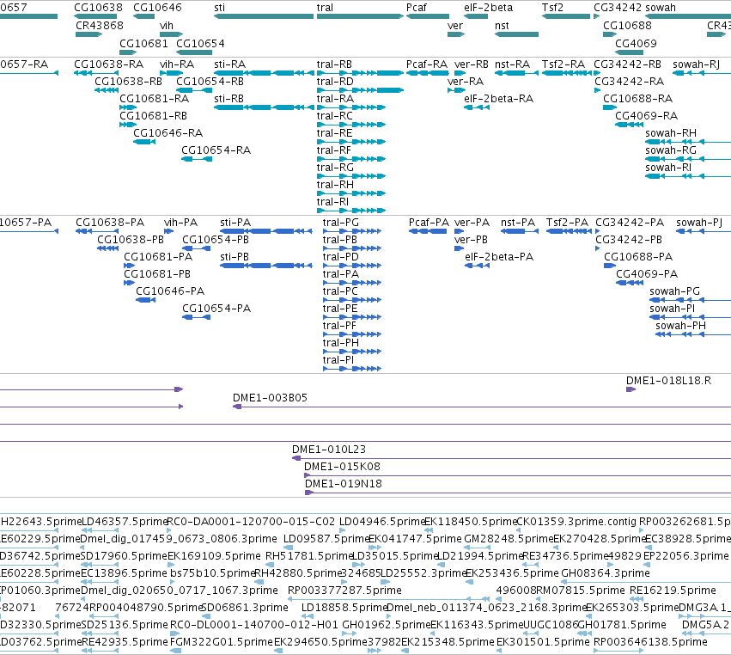Click protein tral-PG
This screenshot has height=655, width=731.
[x=352, y=231]
